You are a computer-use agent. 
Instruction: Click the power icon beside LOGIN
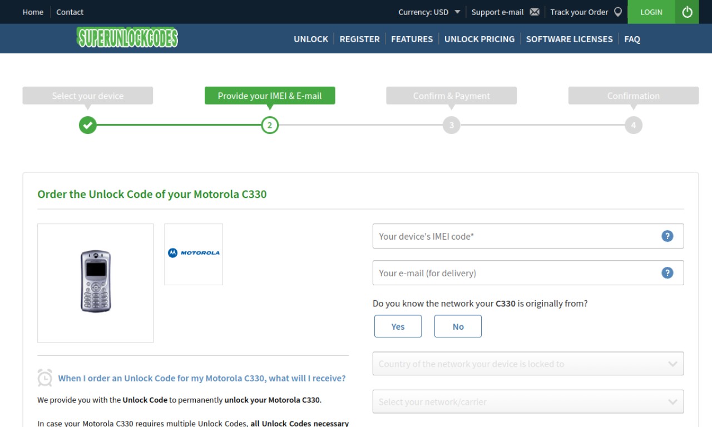click(x=687, y=12)
